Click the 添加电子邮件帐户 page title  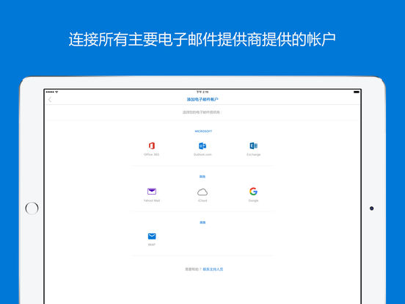click(202, 100)
